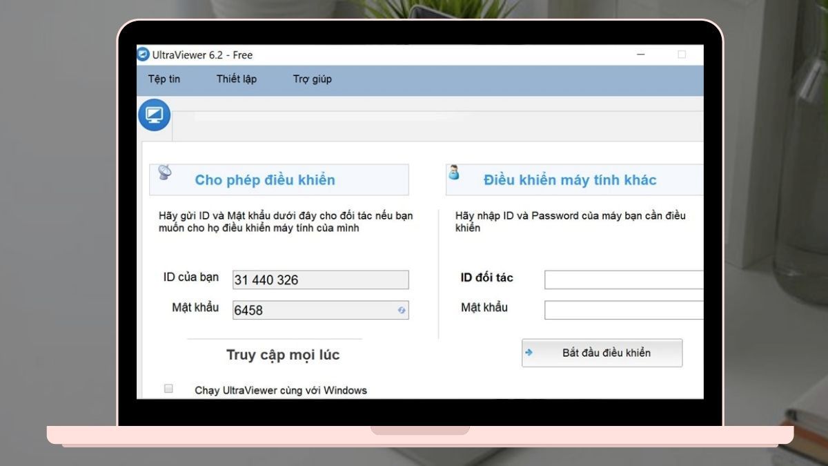Click the UltraViewer logo in title bar
Viewport: 828px width, 466px height.
pyautogui.click(x=144, y=55)
